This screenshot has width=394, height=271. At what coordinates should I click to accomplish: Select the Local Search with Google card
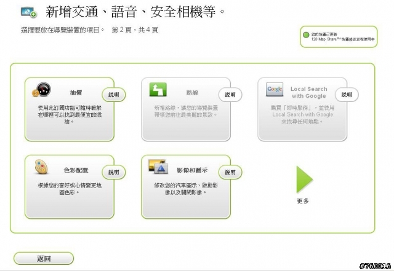click(302, 109)
